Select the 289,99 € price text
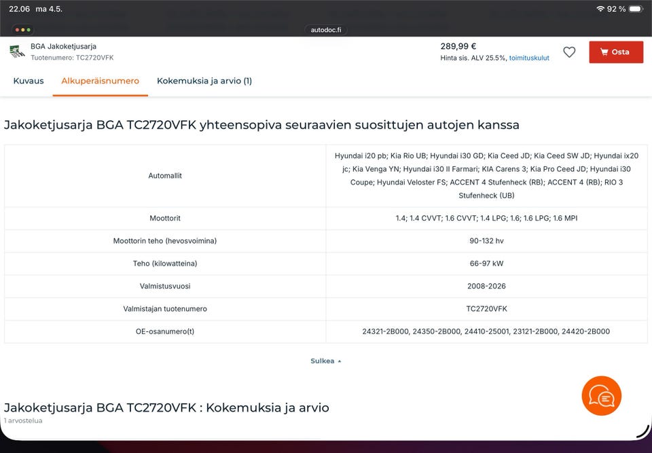 (458, 46)
